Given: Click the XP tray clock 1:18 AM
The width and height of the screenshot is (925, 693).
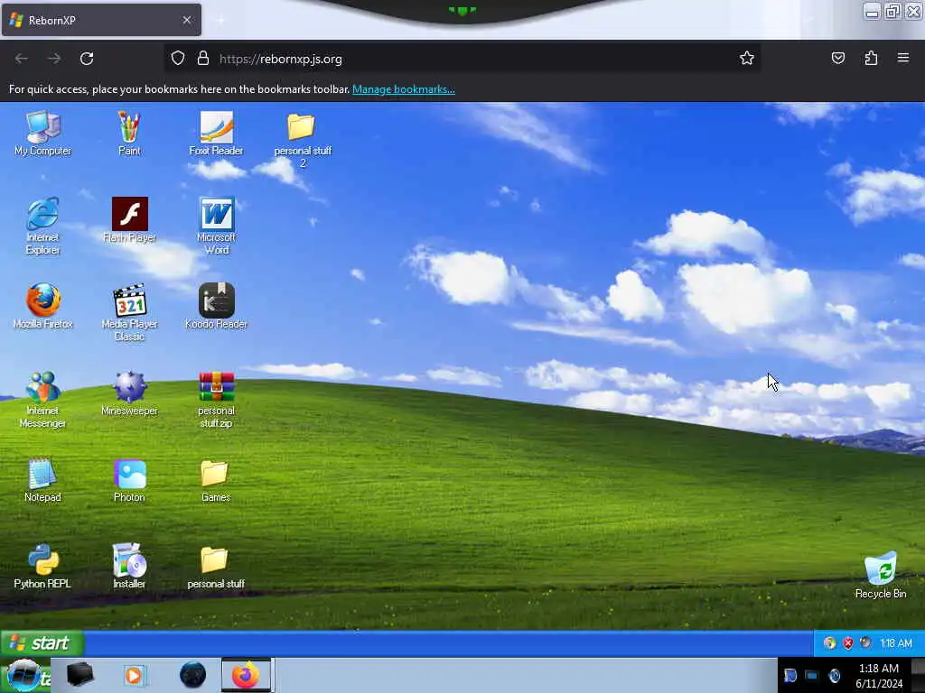Looking at the screenshot, I should coord(896,642).
